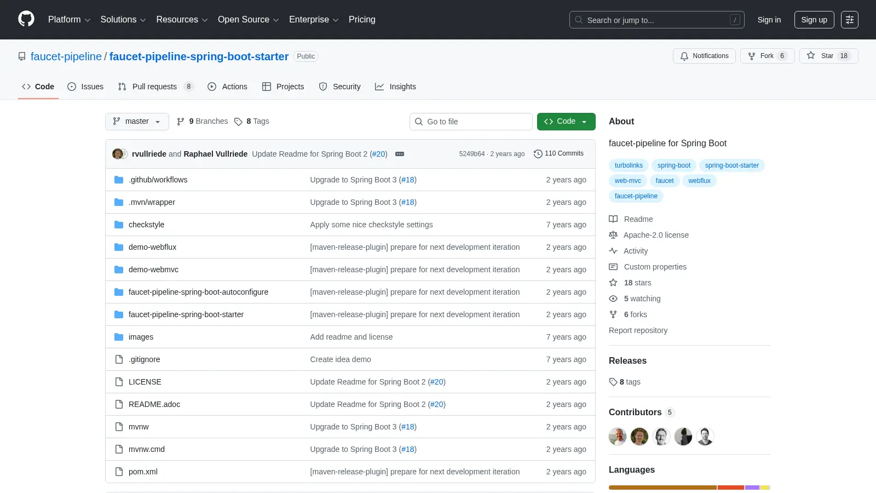
Task: Click the star icon beside Star
Action: tap(811, 56)
